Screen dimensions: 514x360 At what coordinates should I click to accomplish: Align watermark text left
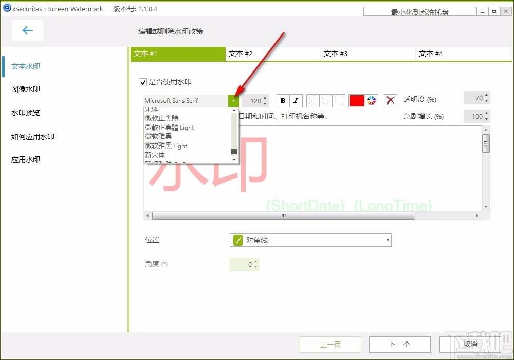pos(313,101)
